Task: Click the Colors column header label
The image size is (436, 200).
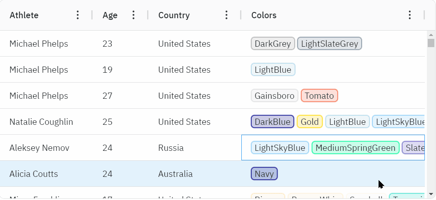Action: point(264,15)
